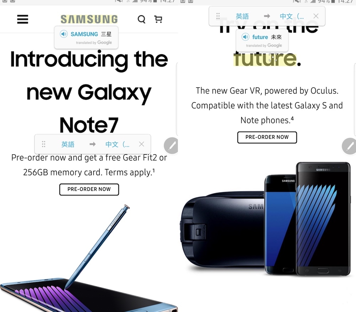The height and width of the screenshot is (312, 356).
Task: Tap the left floating pen edit button
Action: point(171,145)
